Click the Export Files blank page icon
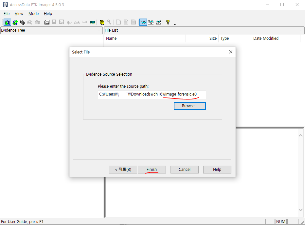The width and height of the screenshot is (305, 225). coord(118,22)
